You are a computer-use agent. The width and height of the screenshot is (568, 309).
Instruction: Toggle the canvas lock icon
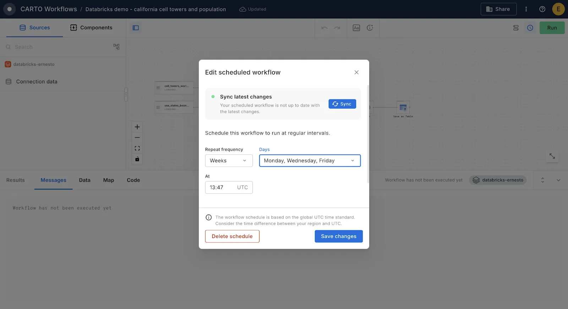click(x=137, y=159)
